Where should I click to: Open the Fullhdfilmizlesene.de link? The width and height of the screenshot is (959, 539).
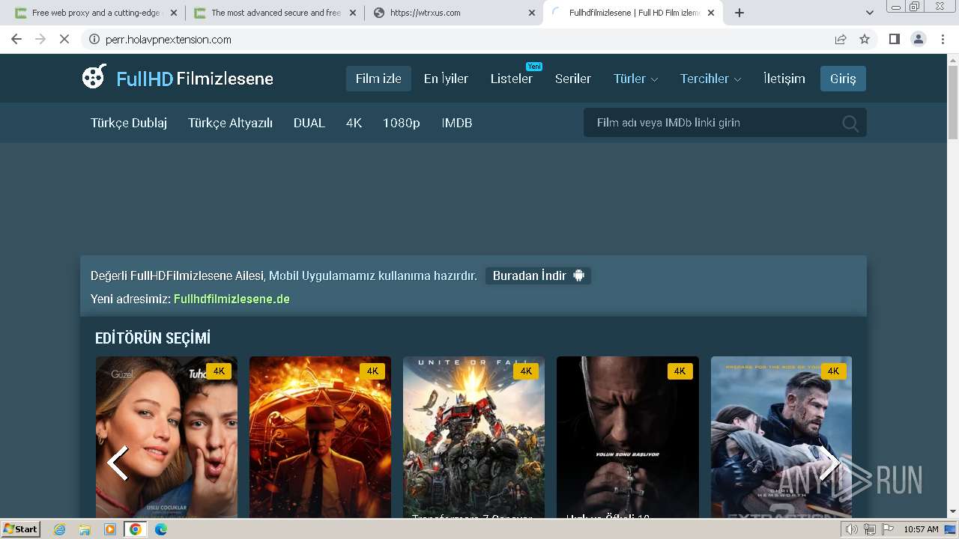coord(232,299)
